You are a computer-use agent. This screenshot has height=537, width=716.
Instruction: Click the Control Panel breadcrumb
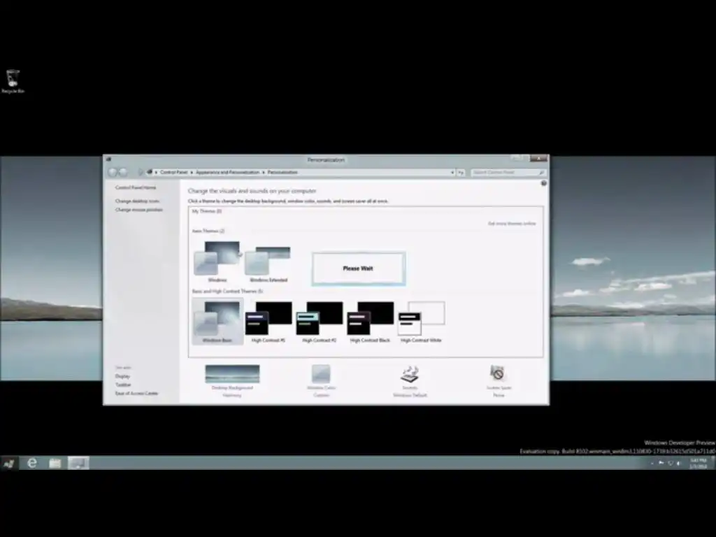coord(173,172)
